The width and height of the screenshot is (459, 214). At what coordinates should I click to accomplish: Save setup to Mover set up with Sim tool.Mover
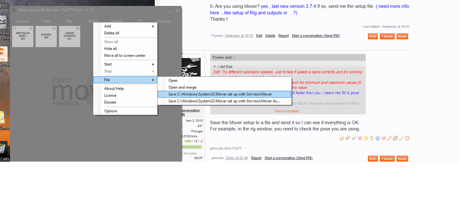coord(225,94)
